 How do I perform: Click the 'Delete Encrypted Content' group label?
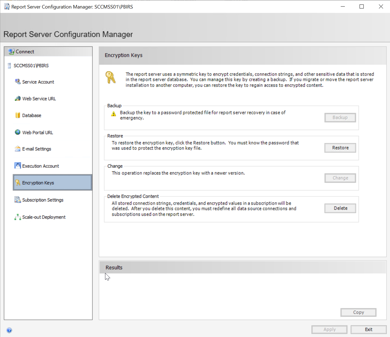(x=133, y=196)
